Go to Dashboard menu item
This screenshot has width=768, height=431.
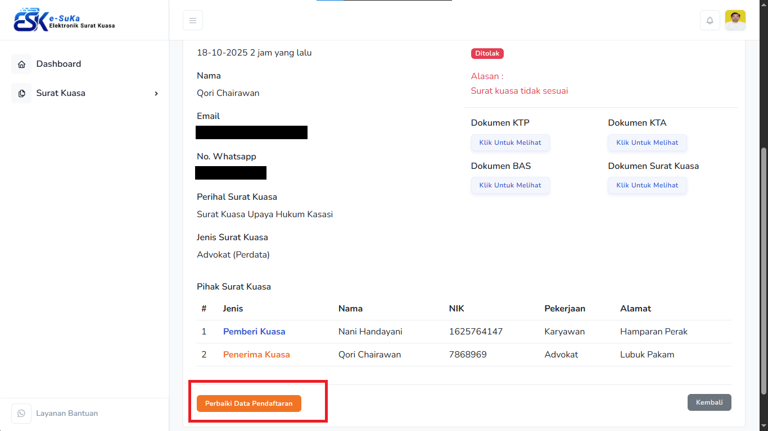pos(58,64)
